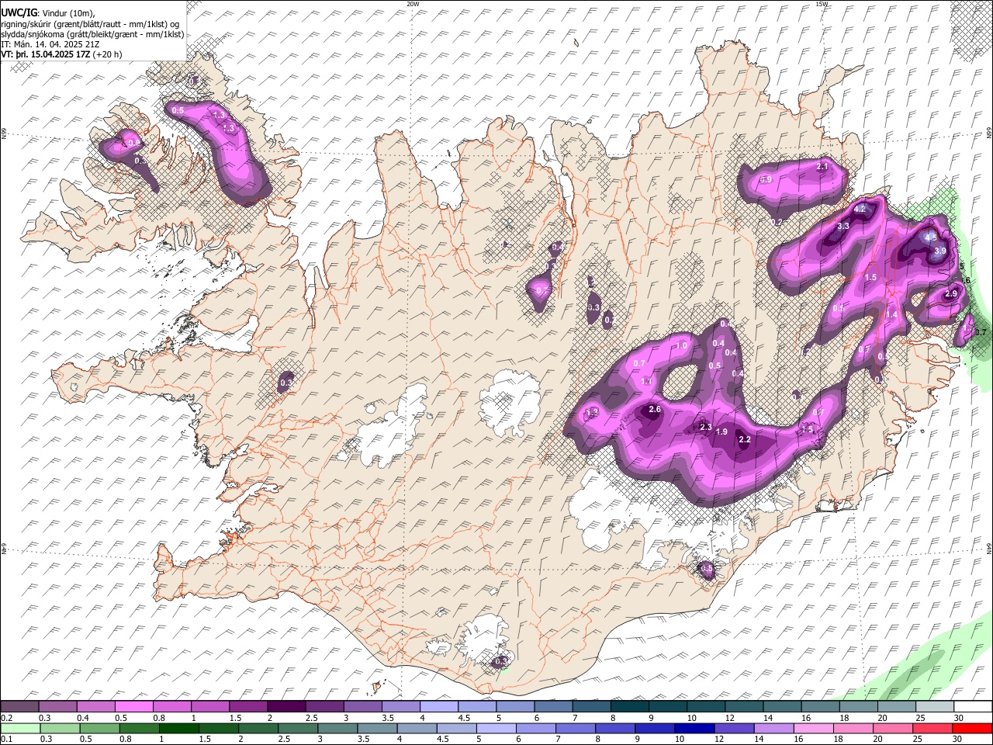
Task: Select the snow scale swatch between 5 and 6
Action: 514,707
